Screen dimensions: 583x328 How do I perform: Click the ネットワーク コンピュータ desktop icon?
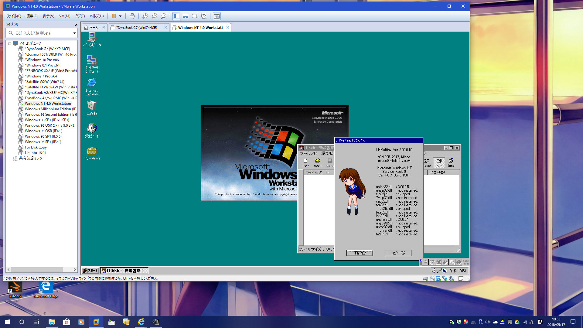pyautogui.click(x=92, y=64)
